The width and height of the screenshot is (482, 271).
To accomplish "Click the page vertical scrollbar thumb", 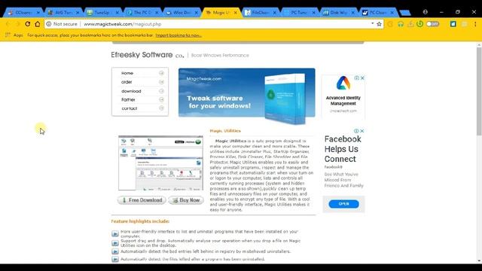I will pos(479,91).
